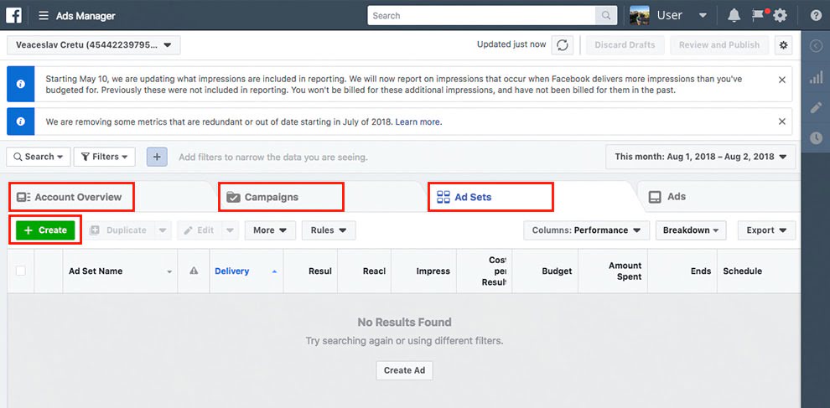Viewport: 830px width, 408px height.
Task: Click the Duplicate button
Action: pyautogui.click(x=120, y=230)
